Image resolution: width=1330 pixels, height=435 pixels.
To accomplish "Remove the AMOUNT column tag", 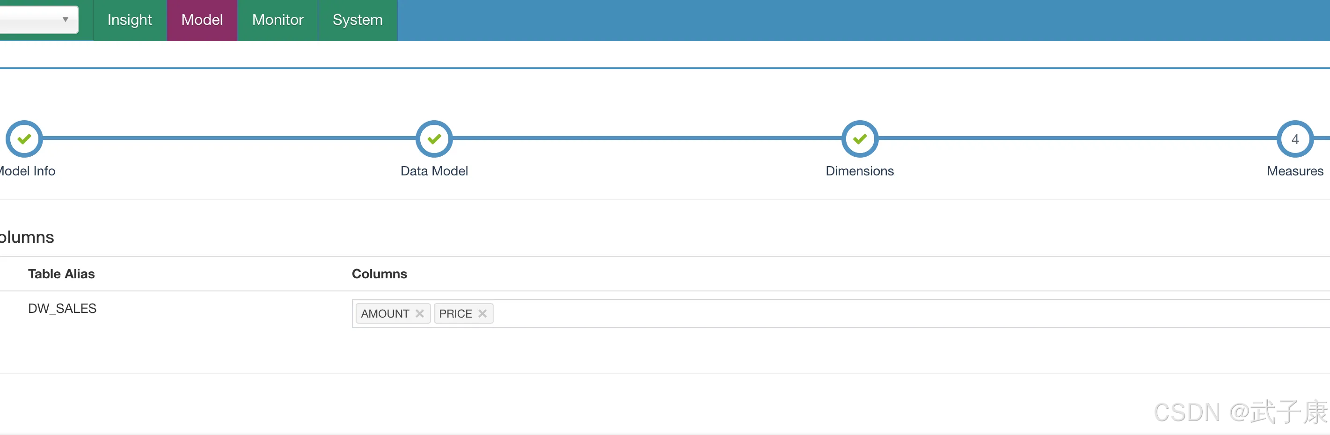I will click(x=420, y=314).
